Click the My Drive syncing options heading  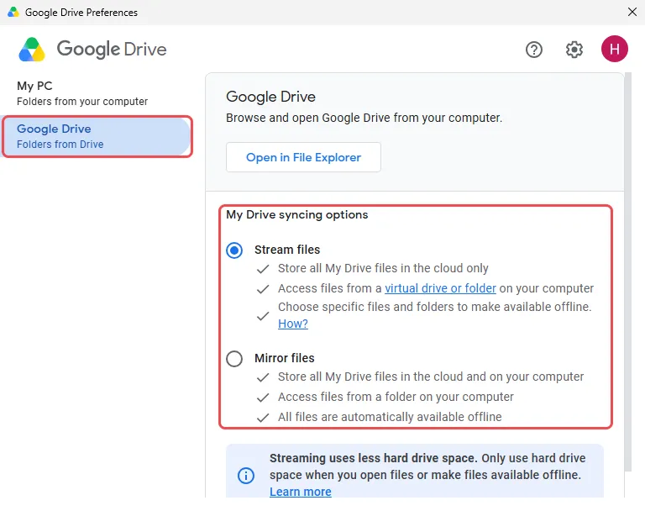[x=297, y=214]
